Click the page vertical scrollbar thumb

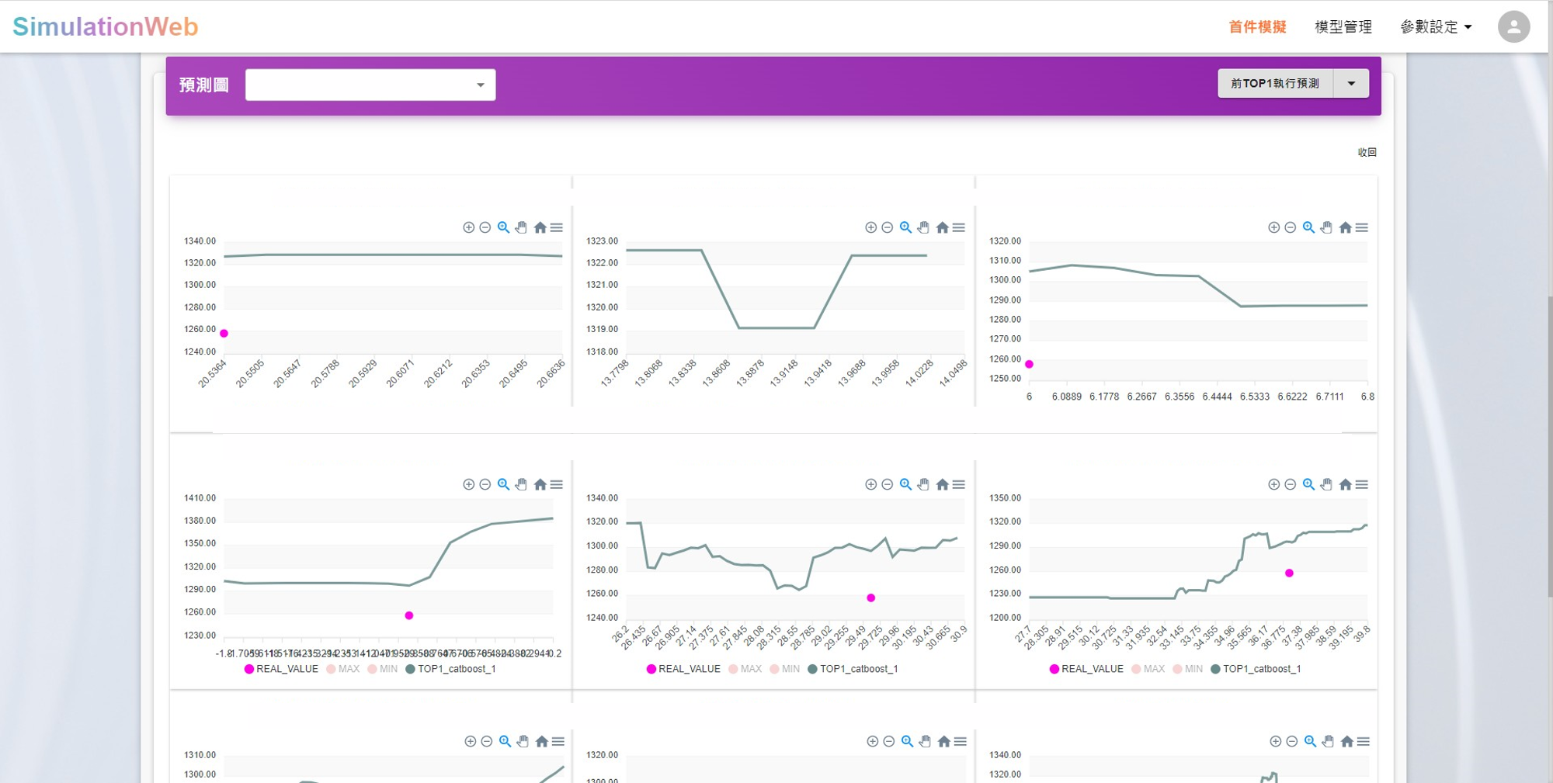(1550, 446)
